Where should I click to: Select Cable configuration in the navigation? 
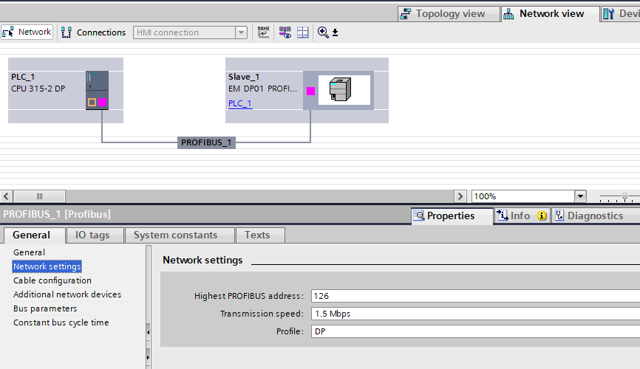coord(52,280)
